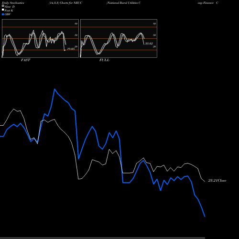Click the 80 level label in FAST chart
Viewport: 239px width, 239px height.
tap(76, 23)
